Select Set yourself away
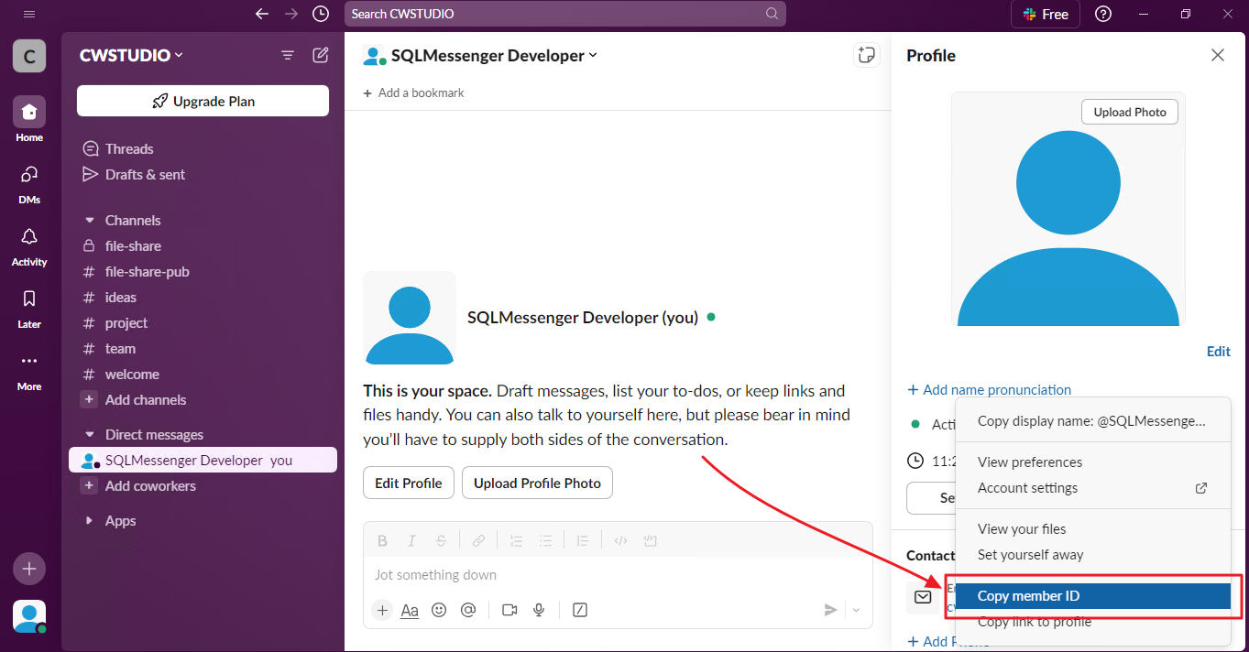1249x652 pixels. pyautogui.click(x=1092, y=555)
